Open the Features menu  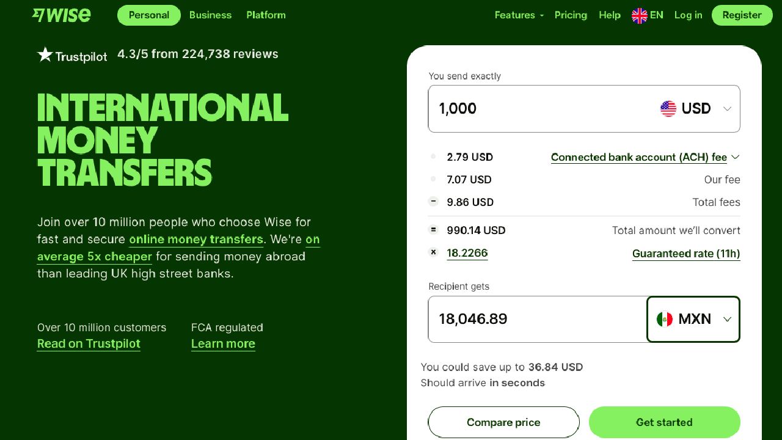[519, 15]
